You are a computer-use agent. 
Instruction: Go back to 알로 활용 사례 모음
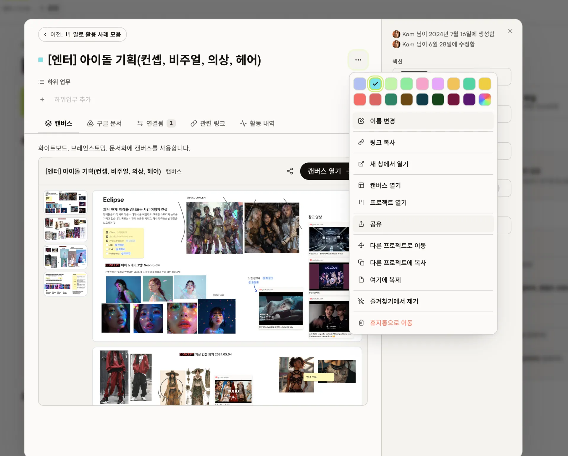pos(82,34)
